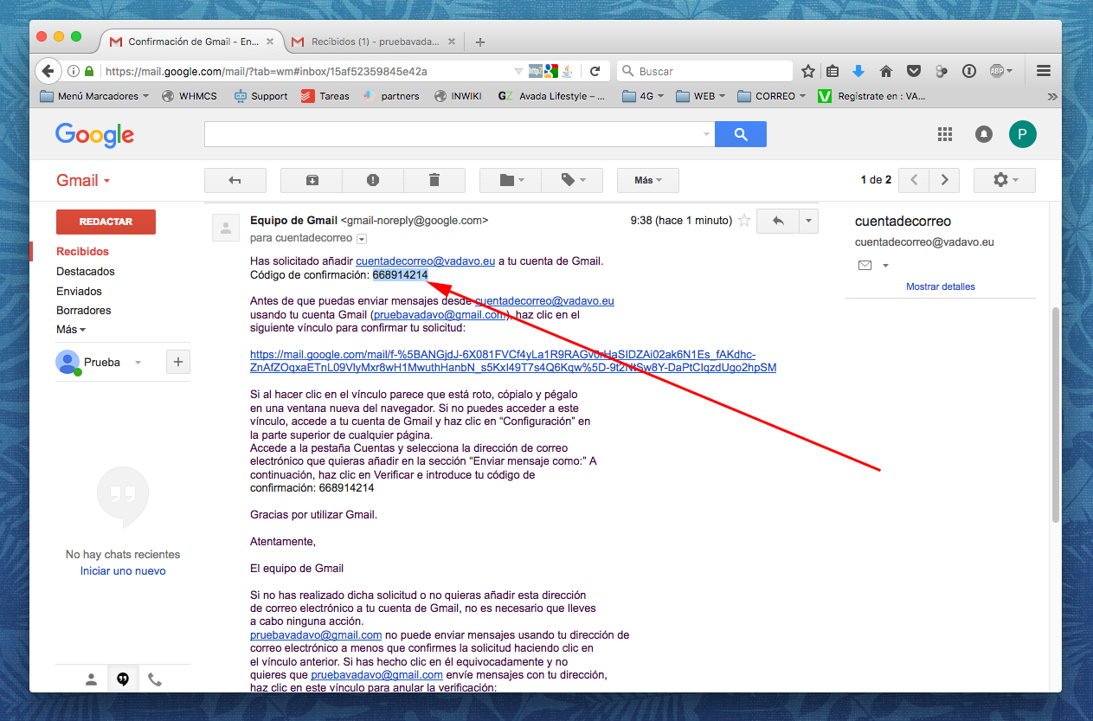Image resolution: width=1093 pixels, height=721 pixels.
Task: Switch to the phone calls tab
Action: 155,679
